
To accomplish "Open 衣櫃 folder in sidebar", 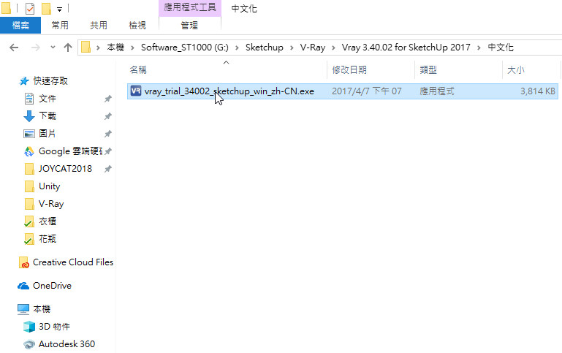I will point(48,221).
